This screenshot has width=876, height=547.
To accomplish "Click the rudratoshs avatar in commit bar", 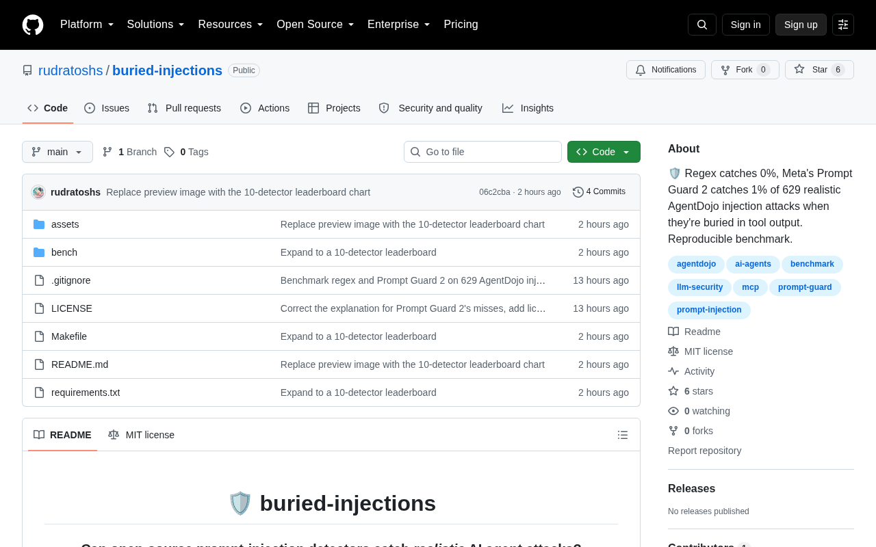I will 38,192.
